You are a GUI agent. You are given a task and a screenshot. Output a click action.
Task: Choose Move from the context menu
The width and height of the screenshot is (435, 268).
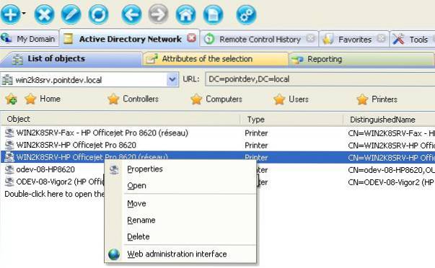coord(180,203)
